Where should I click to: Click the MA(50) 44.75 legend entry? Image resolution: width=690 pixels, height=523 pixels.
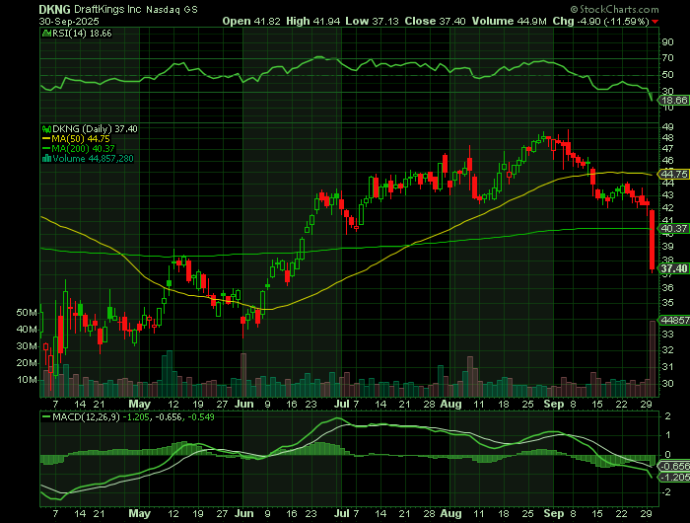[x=76, y=138]
